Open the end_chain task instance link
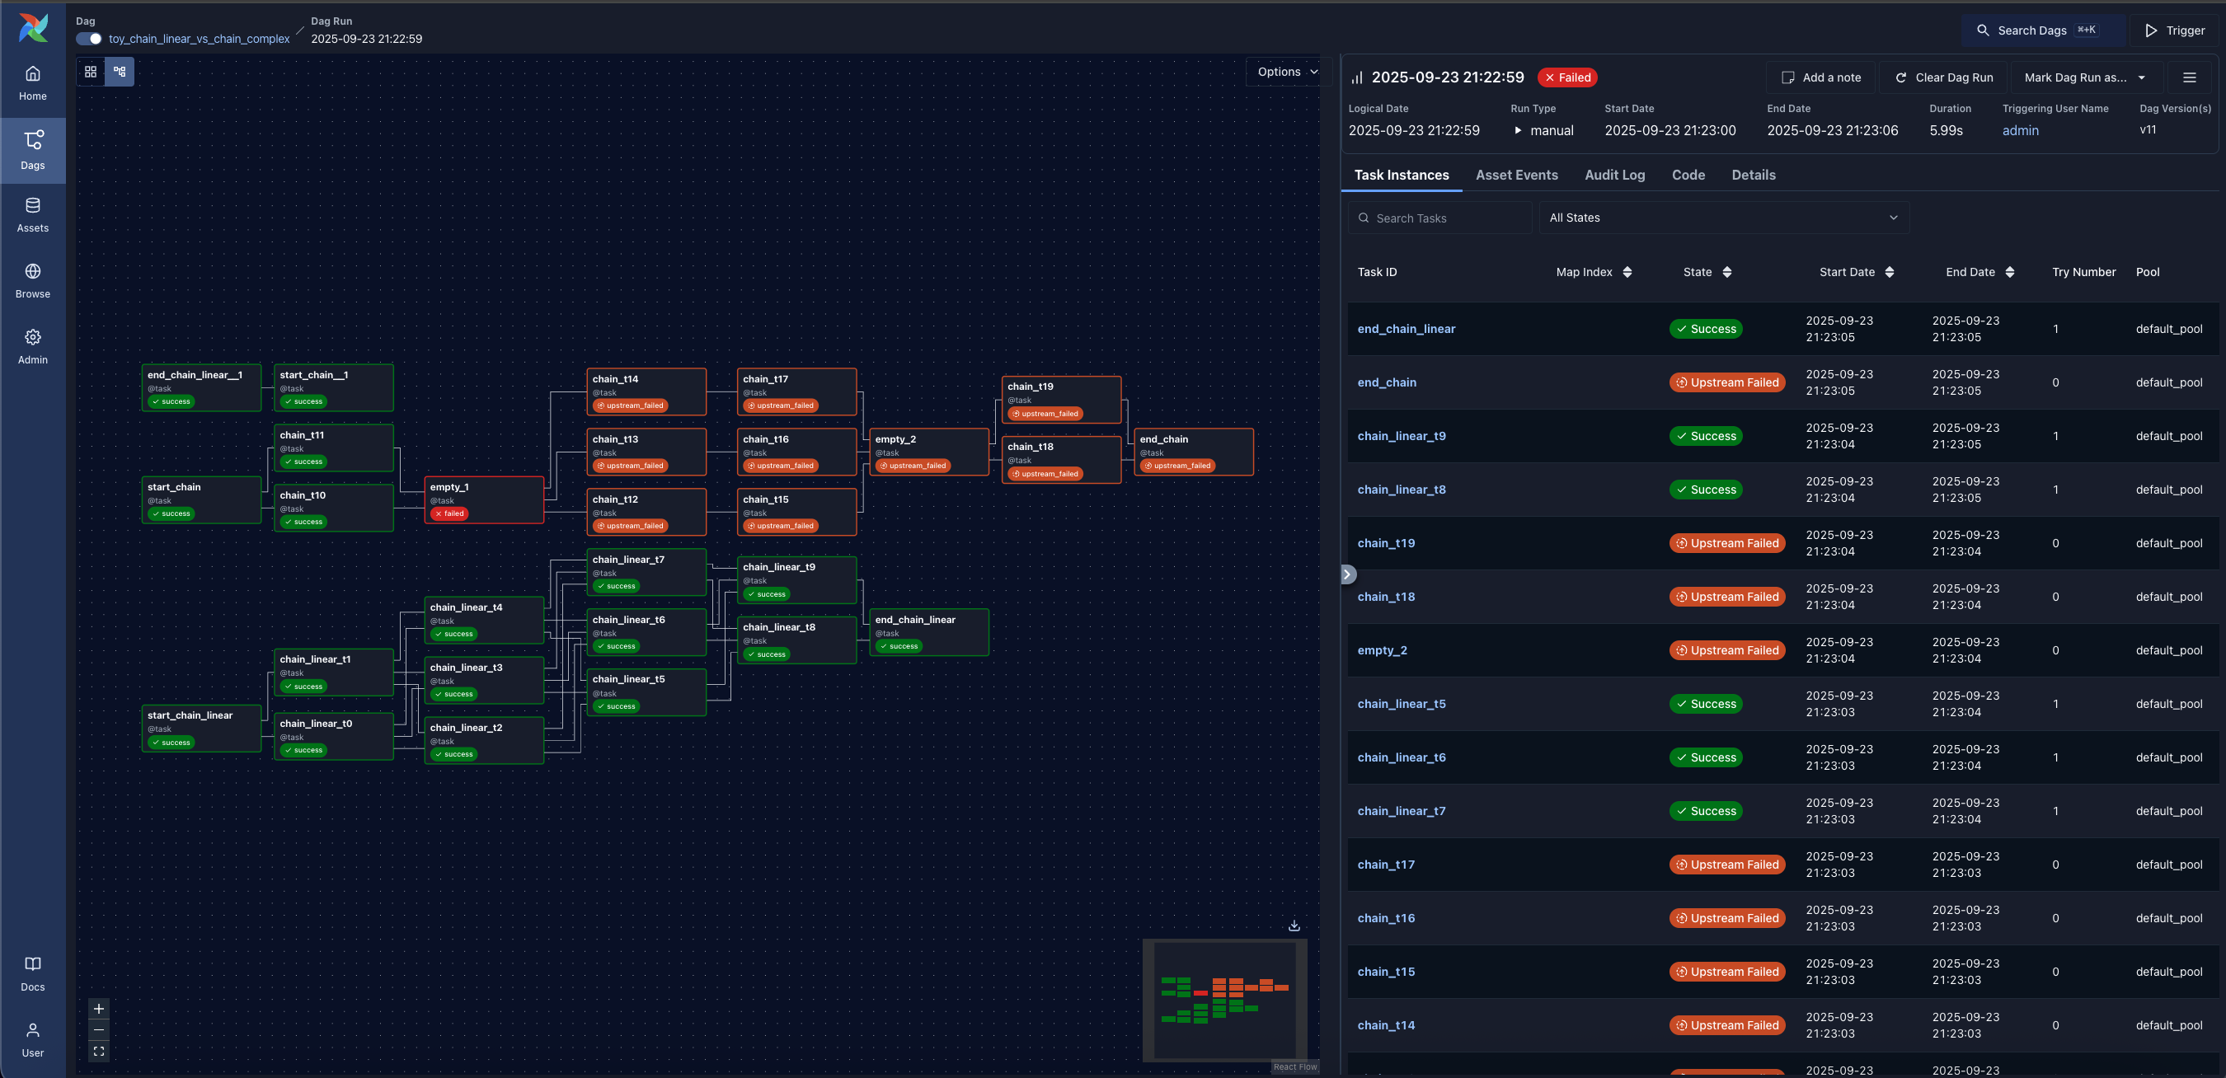 [x=1386, y=382]
